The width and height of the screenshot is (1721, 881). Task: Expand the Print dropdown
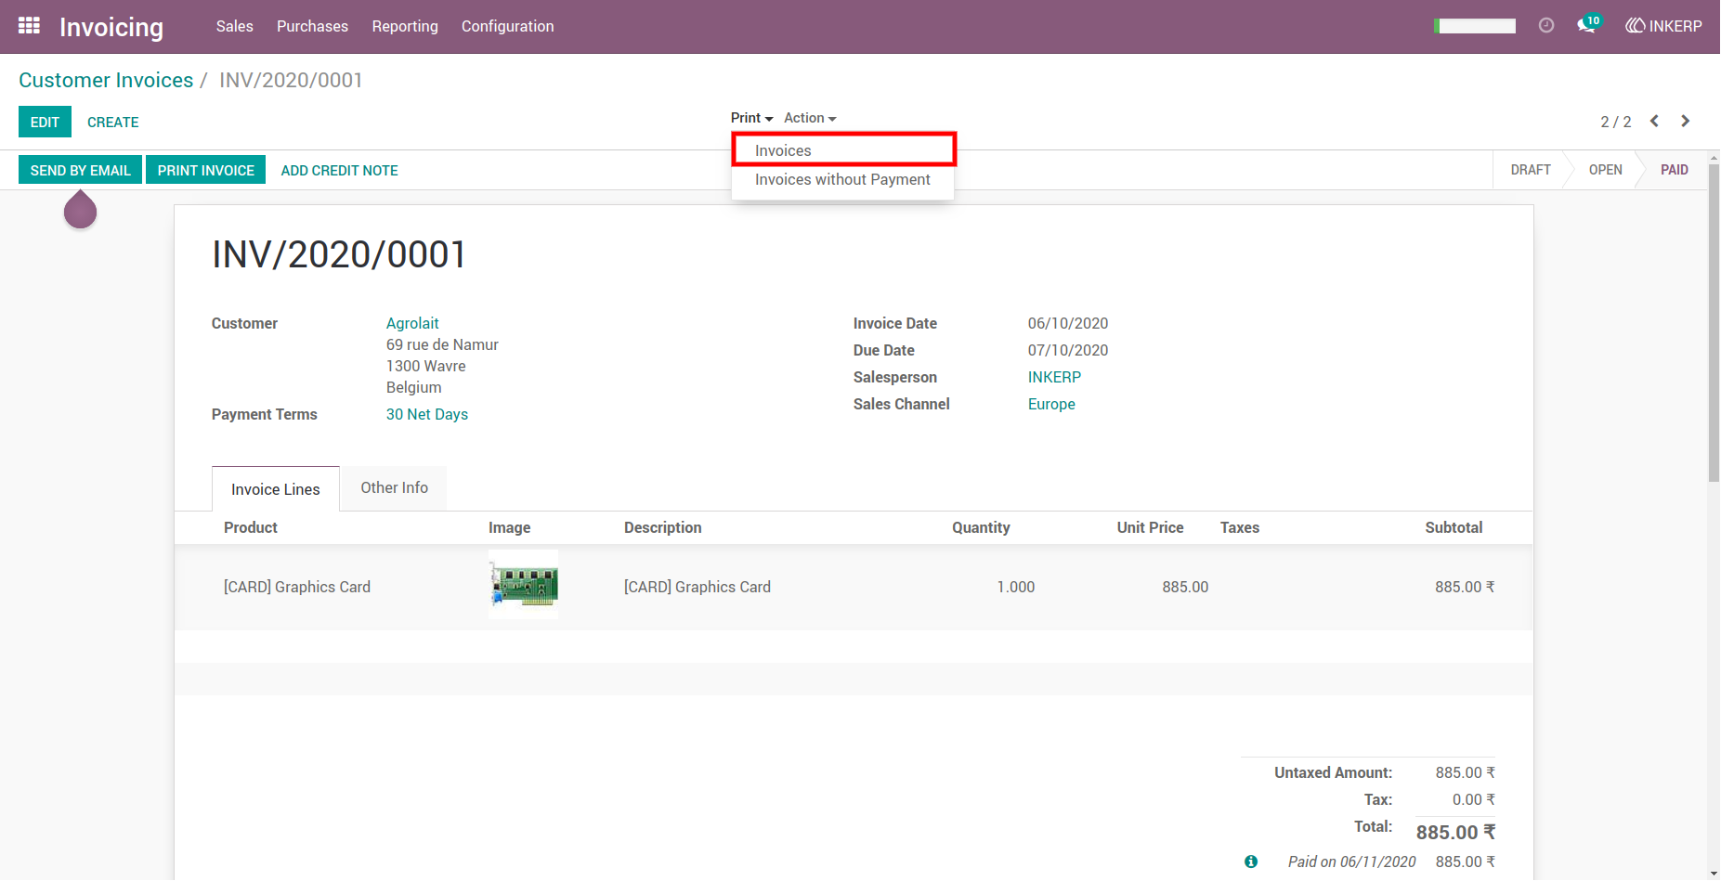pyautogui.click(x=751, y=118)
